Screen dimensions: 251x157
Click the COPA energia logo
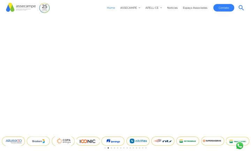point(63,141)
